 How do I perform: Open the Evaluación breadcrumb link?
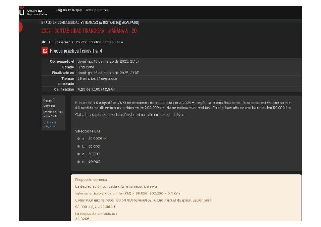tap(61, 42)
